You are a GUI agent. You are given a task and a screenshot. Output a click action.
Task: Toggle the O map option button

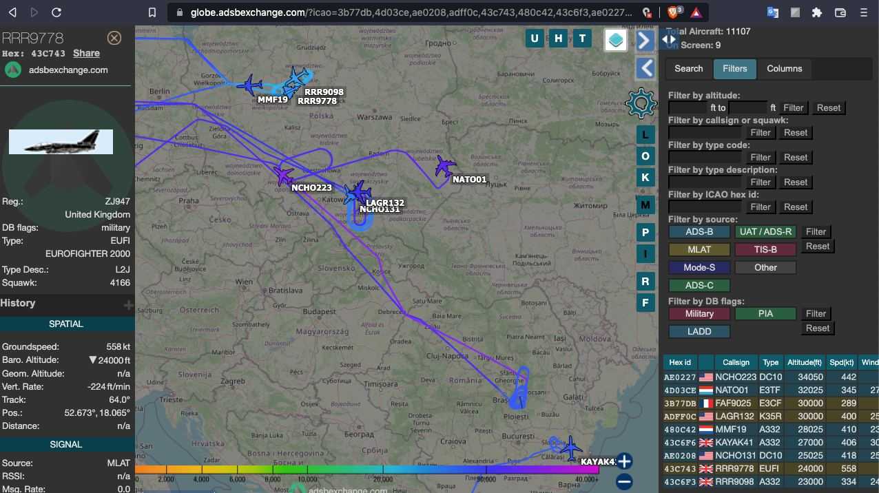[645, 156]
